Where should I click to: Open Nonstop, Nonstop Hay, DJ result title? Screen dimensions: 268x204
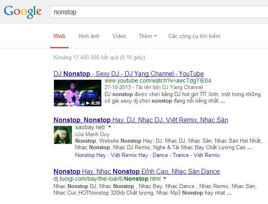tap(141, 120)
